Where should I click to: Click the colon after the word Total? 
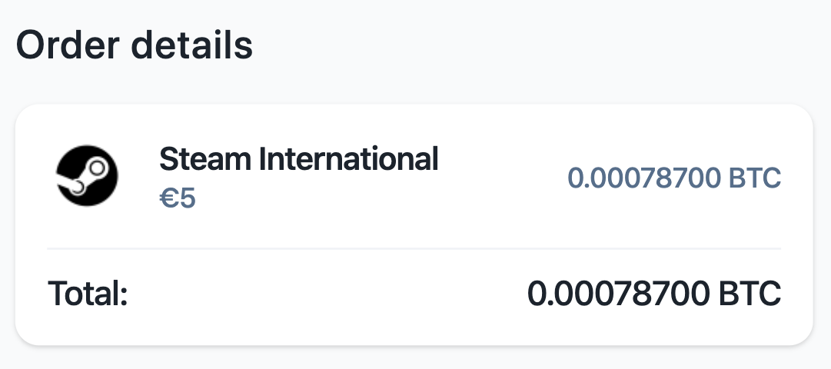pyautogui.click(x=122, y=295)
